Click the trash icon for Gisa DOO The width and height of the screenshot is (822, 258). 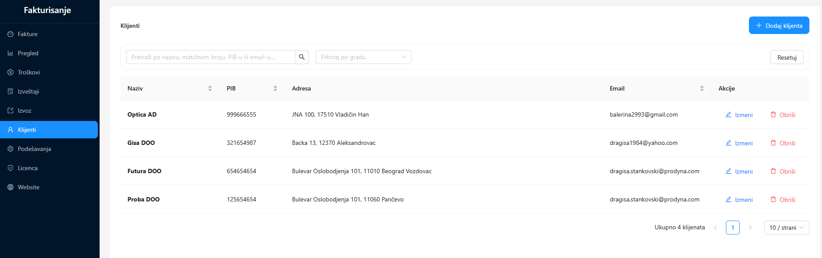773,143
